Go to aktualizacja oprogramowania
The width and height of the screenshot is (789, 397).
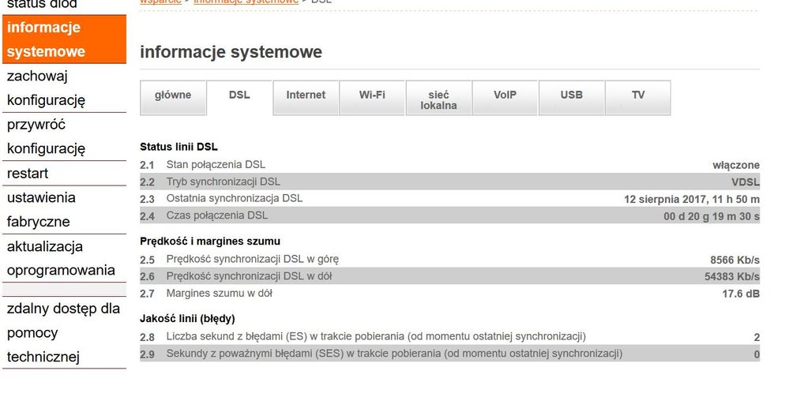click(x=61, y=258)
